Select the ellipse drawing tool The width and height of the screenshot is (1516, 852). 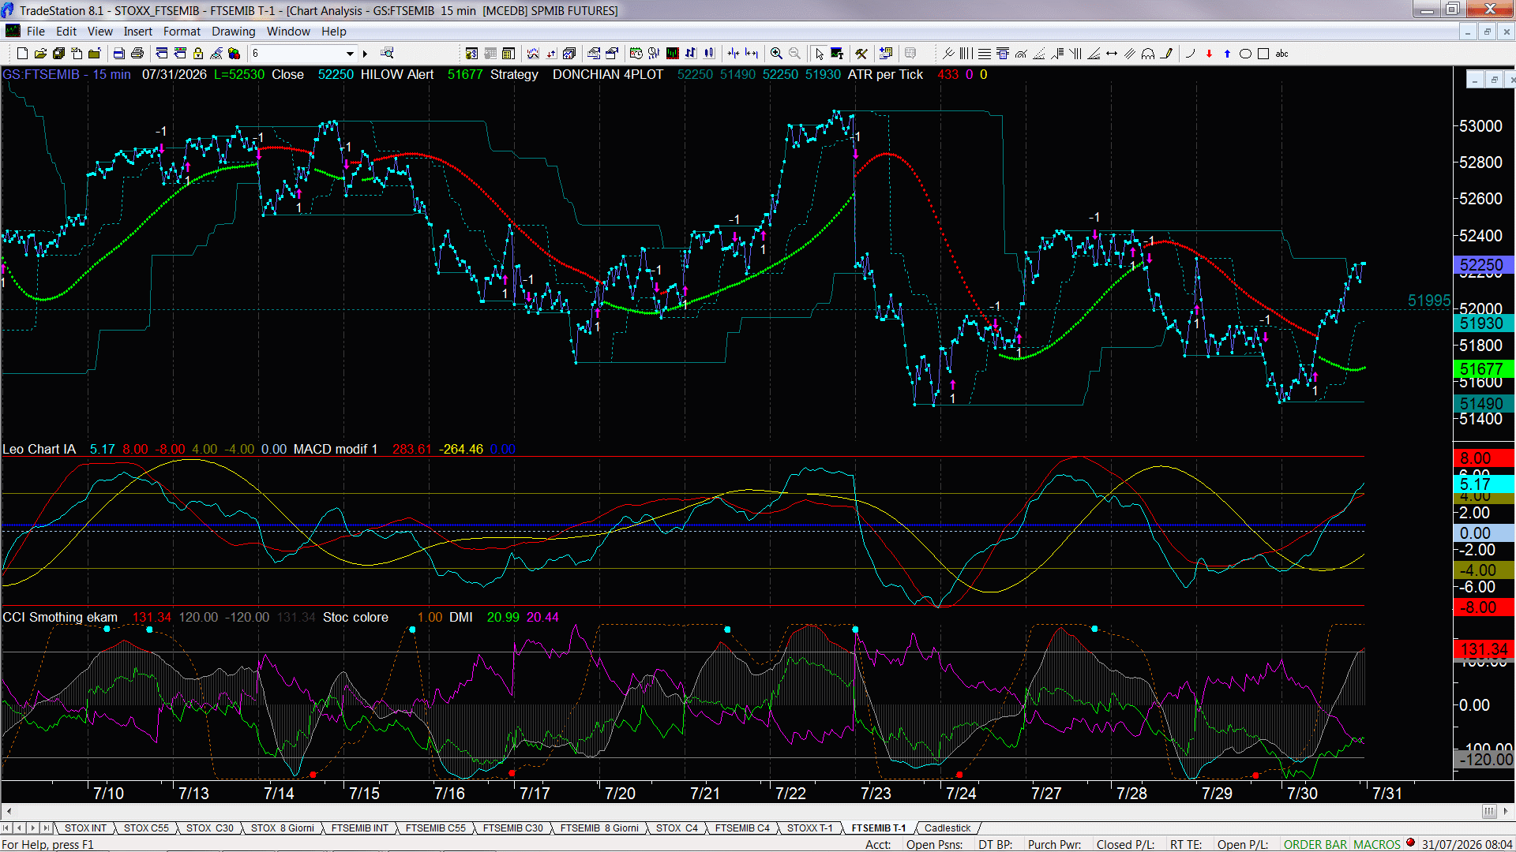(1245, 54)
